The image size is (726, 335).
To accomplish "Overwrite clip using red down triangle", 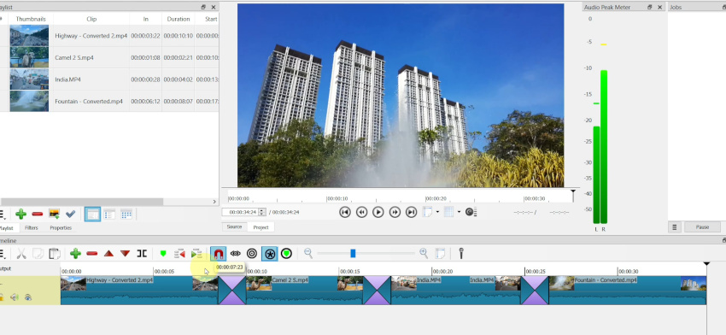I will (x=125, y=254).
